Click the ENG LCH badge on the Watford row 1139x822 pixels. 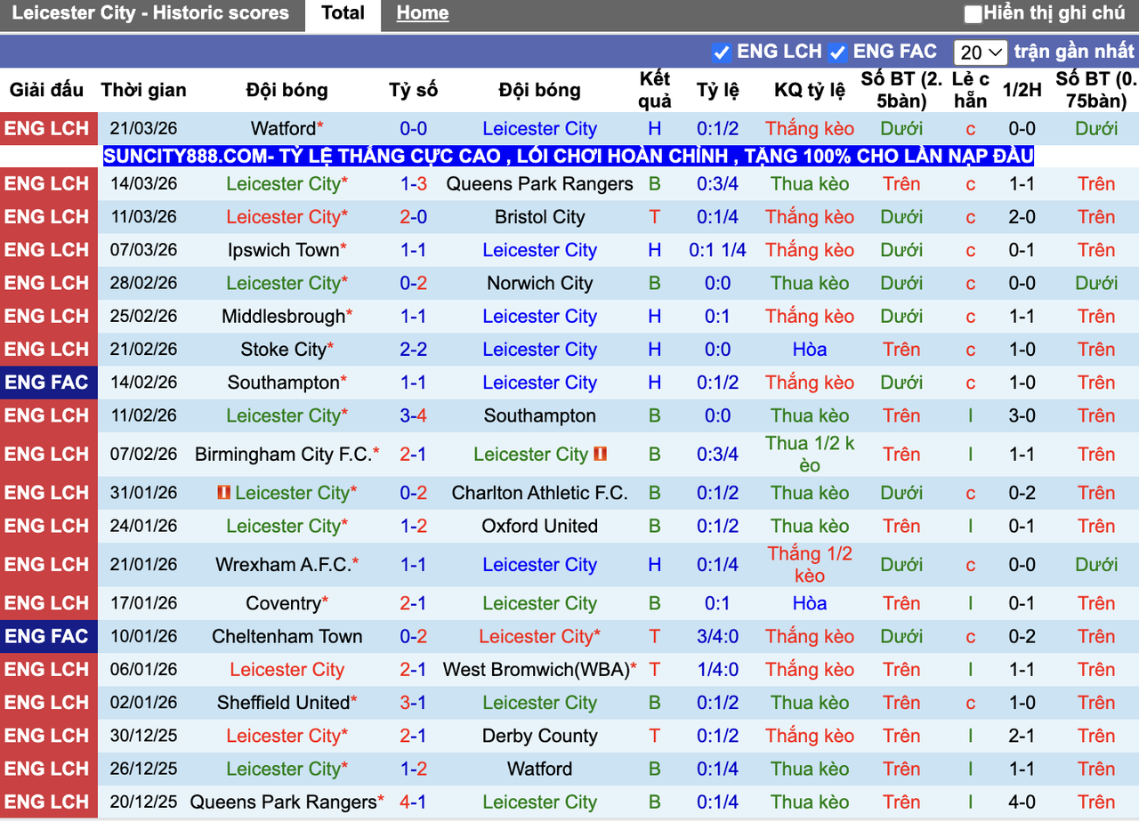(x=49, y=128)
